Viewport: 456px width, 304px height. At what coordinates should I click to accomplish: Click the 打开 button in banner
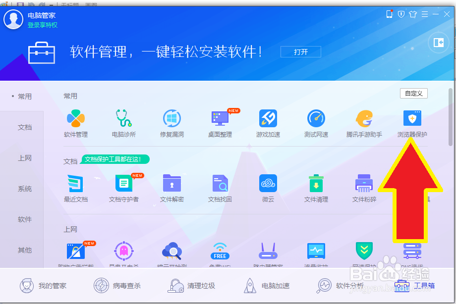301,51
